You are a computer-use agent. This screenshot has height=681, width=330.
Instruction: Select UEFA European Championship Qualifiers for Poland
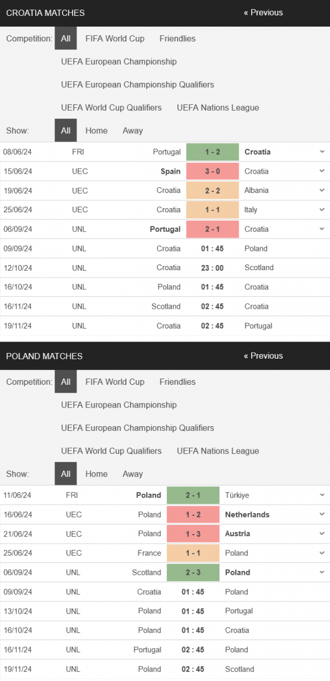tap(138, 428)
